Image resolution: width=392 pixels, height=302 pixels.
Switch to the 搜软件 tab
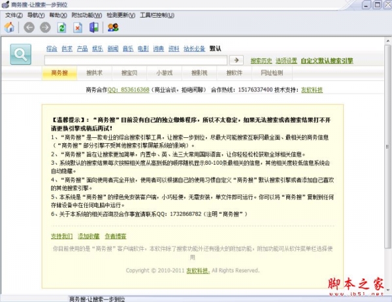click(235, 73)
